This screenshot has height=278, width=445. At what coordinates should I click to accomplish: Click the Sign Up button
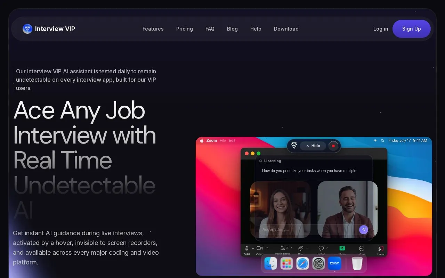[412, 29]
